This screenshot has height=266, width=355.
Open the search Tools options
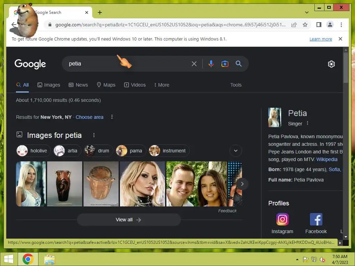(x=236, y=85)
